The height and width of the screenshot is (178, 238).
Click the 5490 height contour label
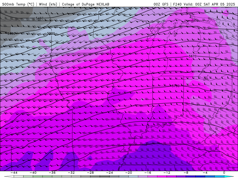[11, 34]
